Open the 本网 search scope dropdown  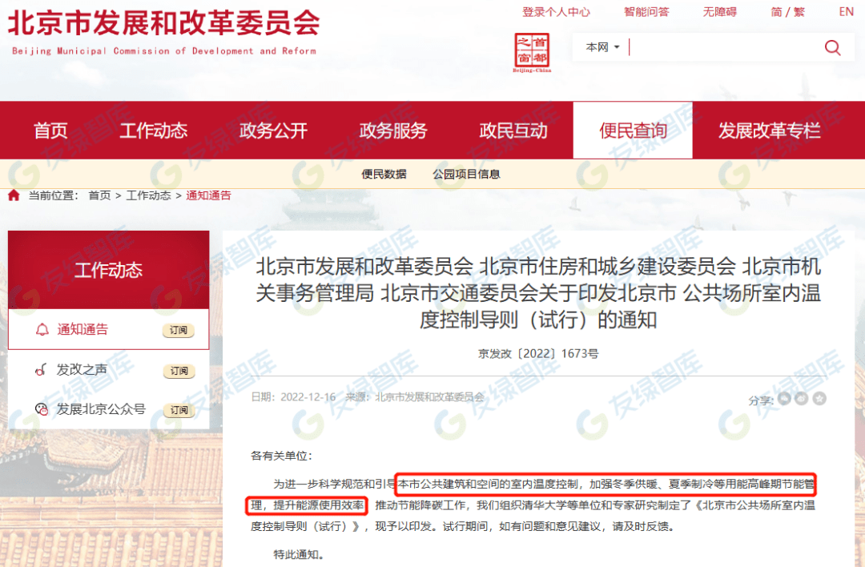(602, 47)
